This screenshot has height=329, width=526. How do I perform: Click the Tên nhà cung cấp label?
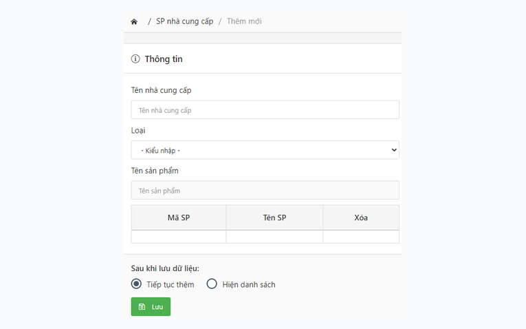point(161,90)
